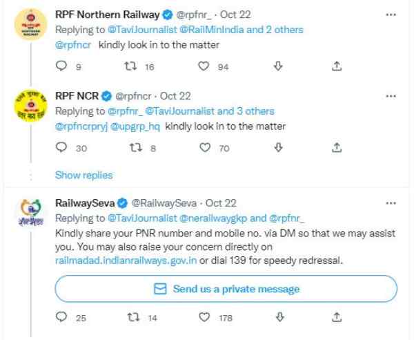Screen dimensions: 414x340
Task: Reply to the RPF Northern Railway tweet
Action: [61, 67]
